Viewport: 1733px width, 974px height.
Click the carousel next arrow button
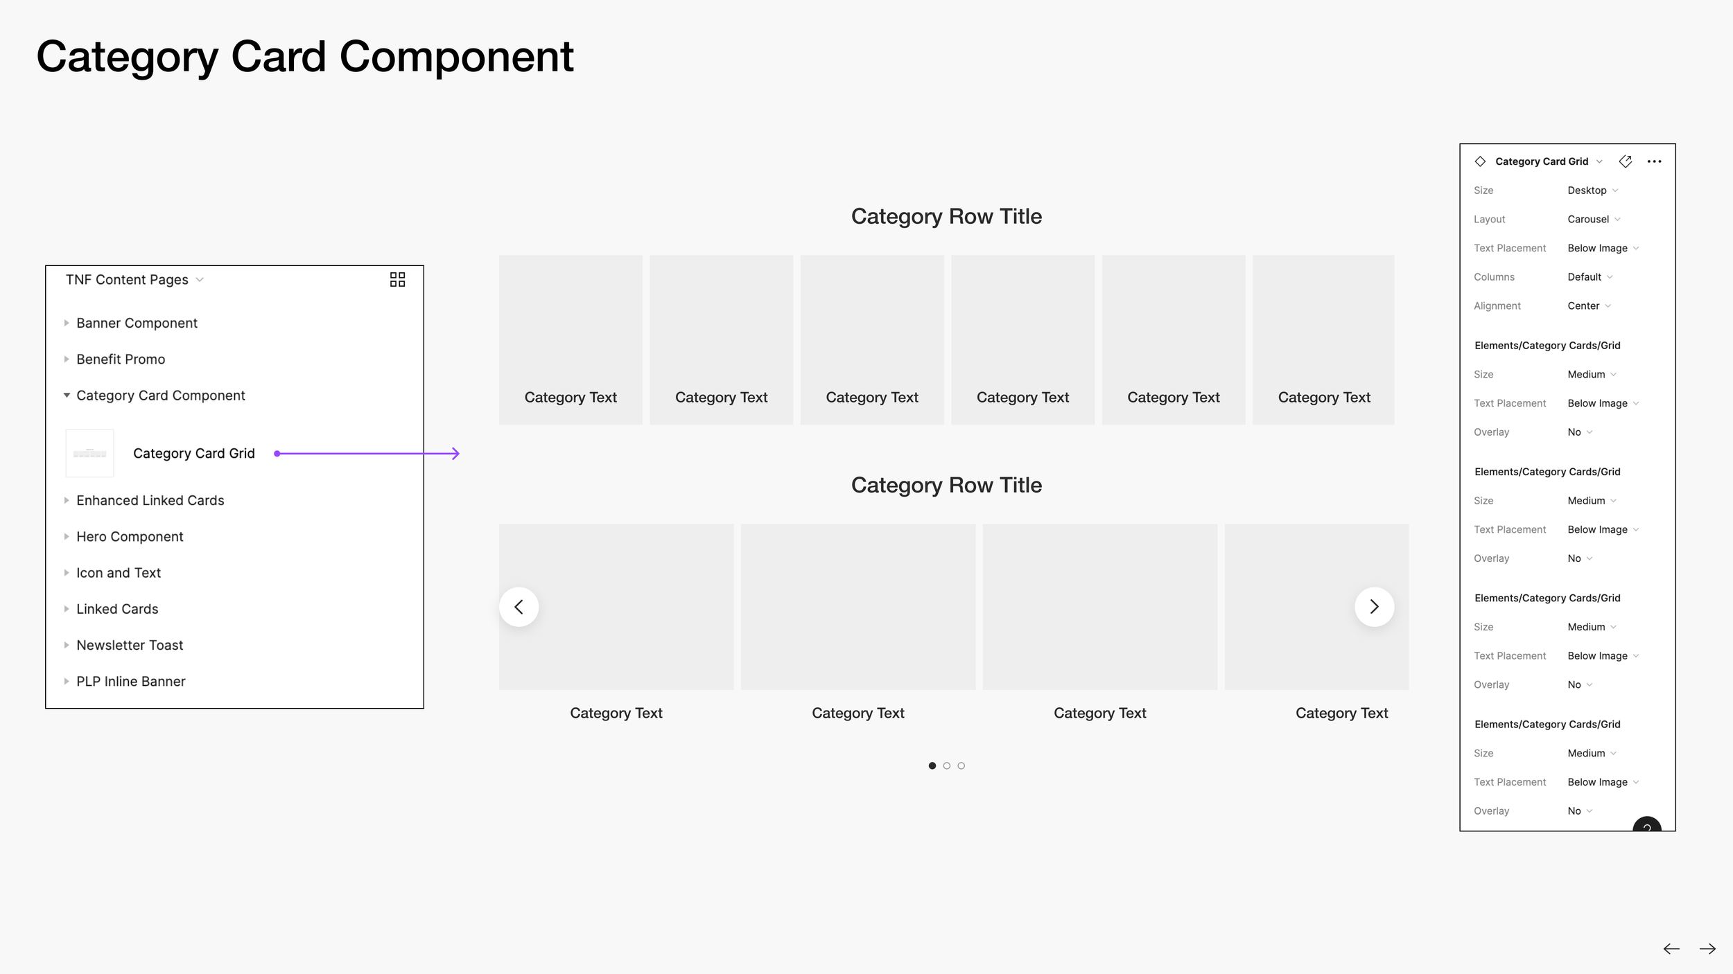1374,607
